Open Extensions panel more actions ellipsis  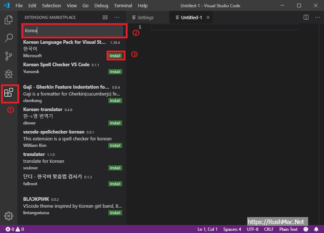click(x=117, y=17)
